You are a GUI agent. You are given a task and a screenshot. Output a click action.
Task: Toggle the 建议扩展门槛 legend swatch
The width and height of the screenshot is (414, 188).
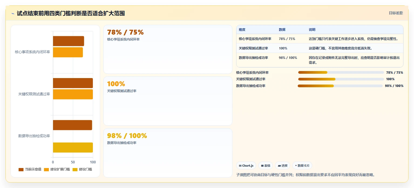click(x=46, y=169)
